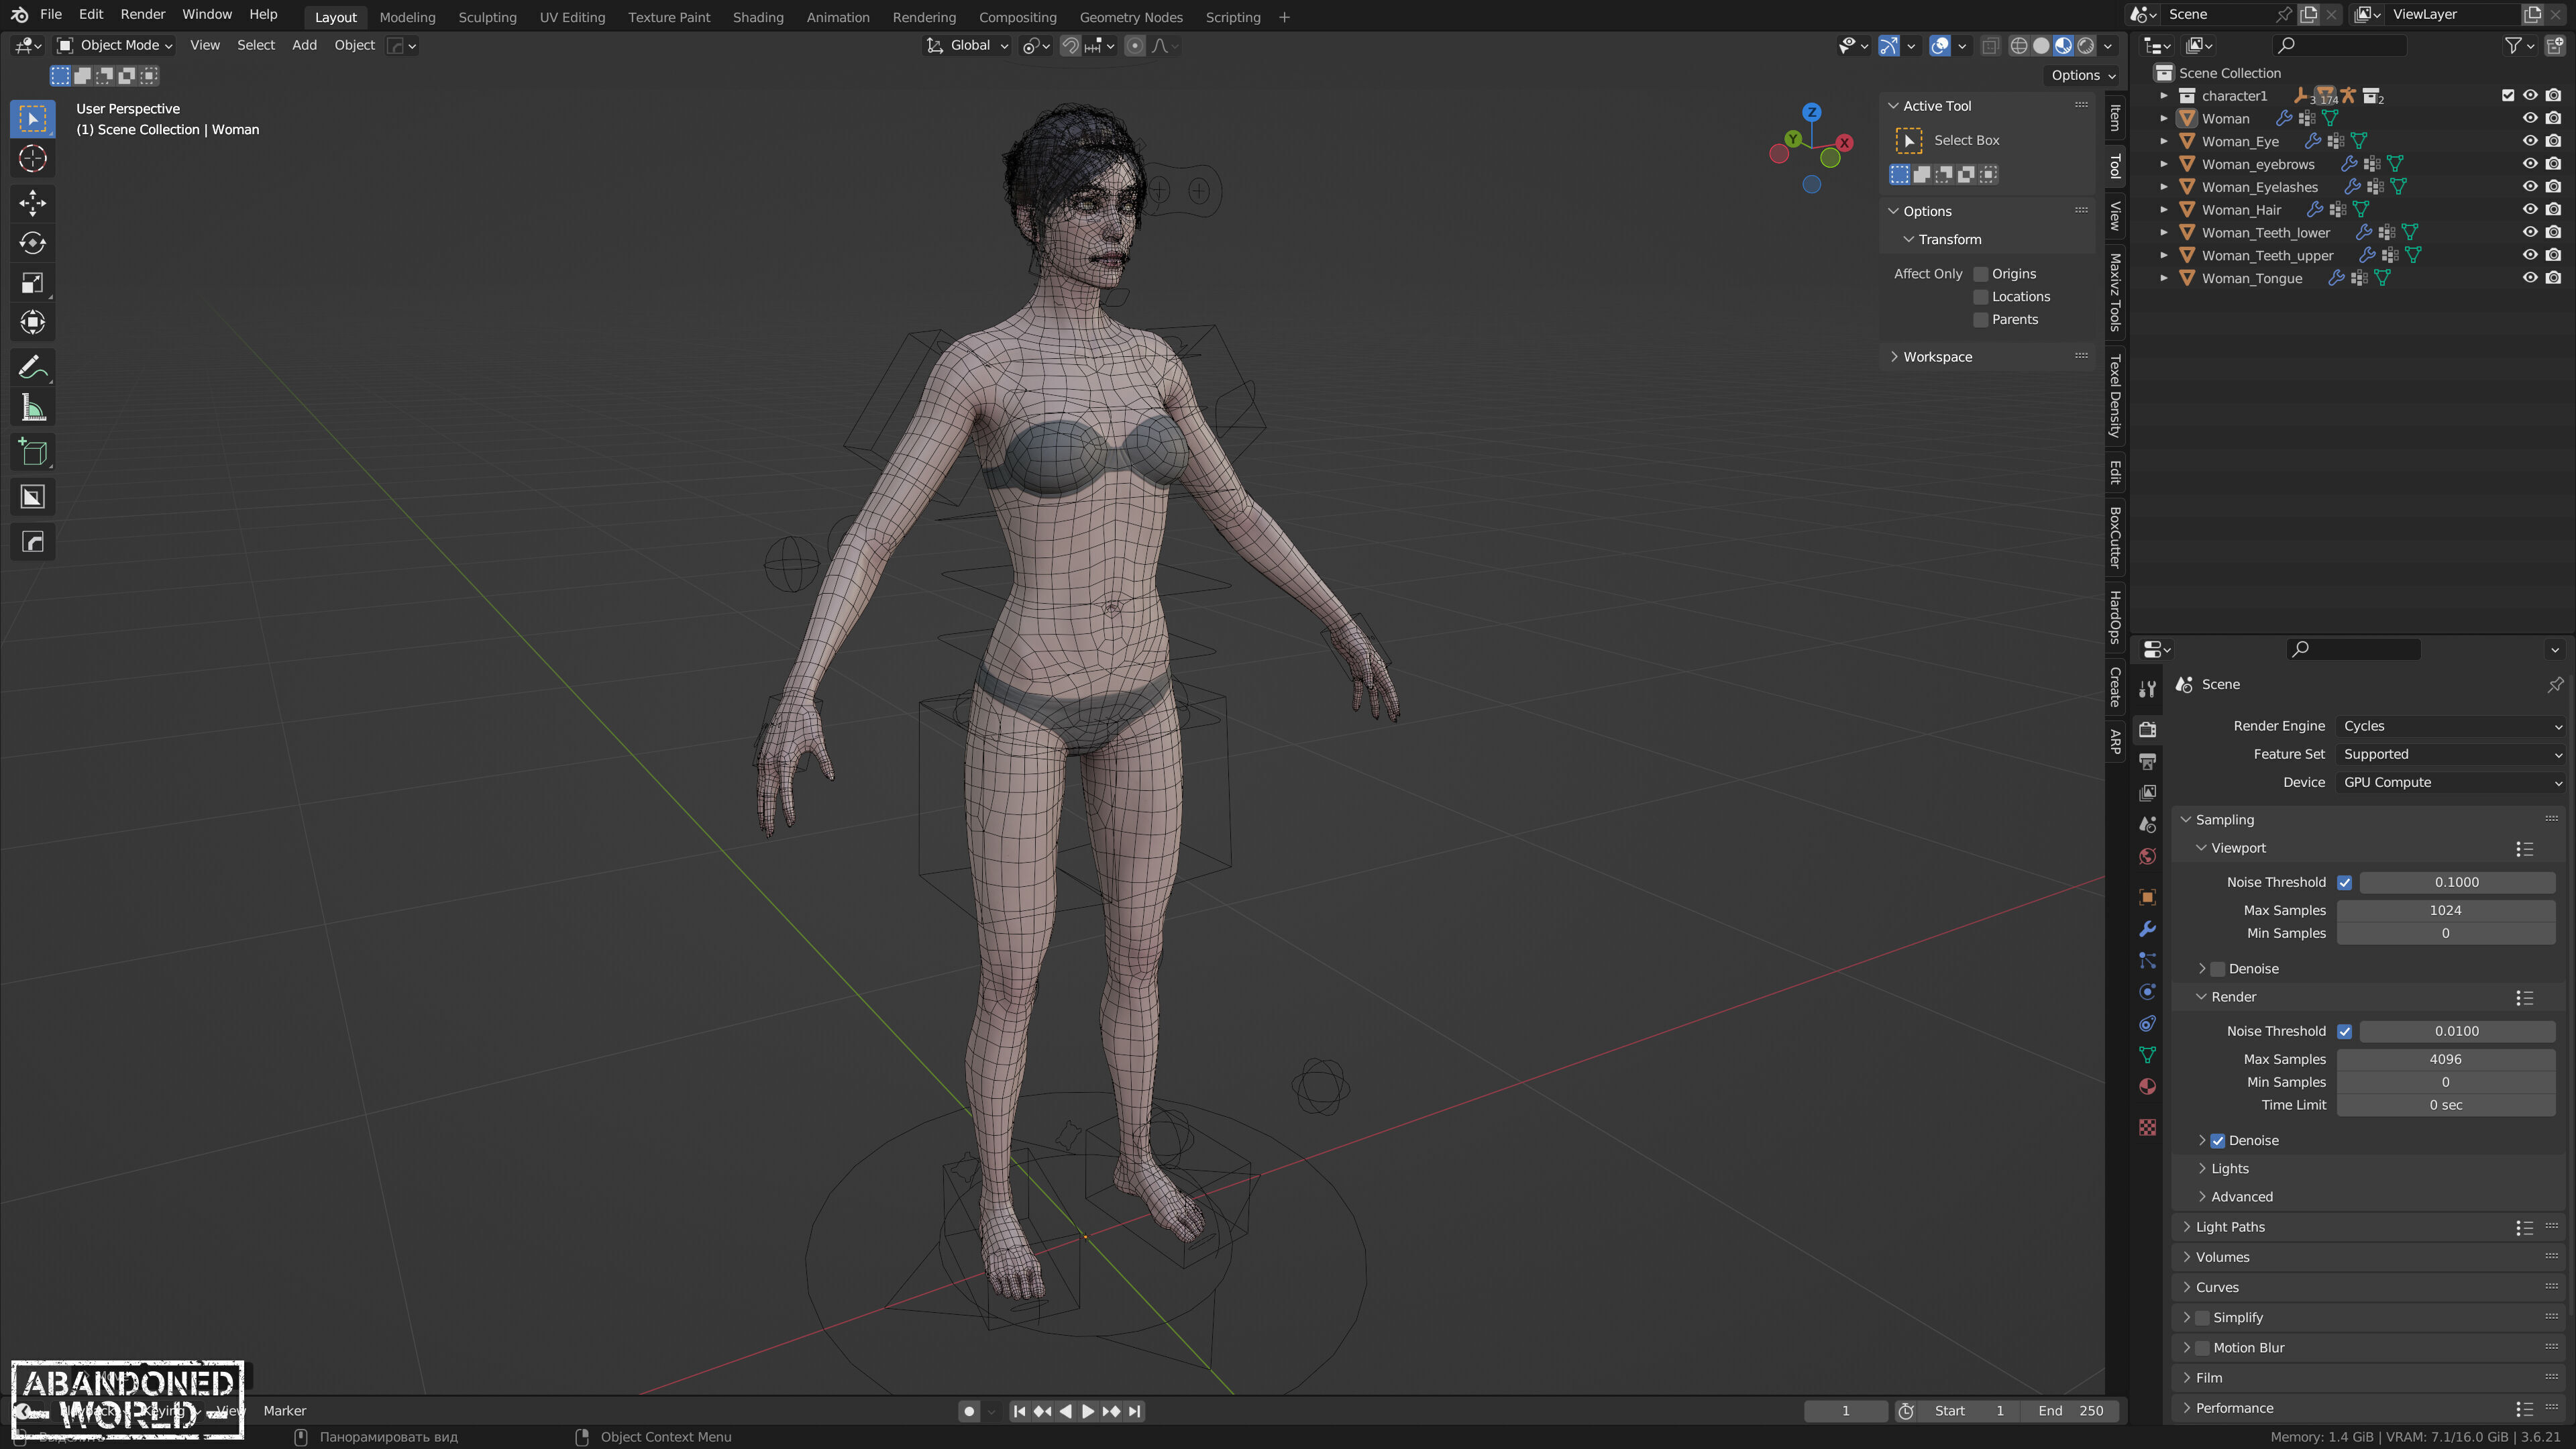The height and width of the screenshot is (1449, 2576).
Task: Switch to the Shading workspace tab
Action: 757,17
